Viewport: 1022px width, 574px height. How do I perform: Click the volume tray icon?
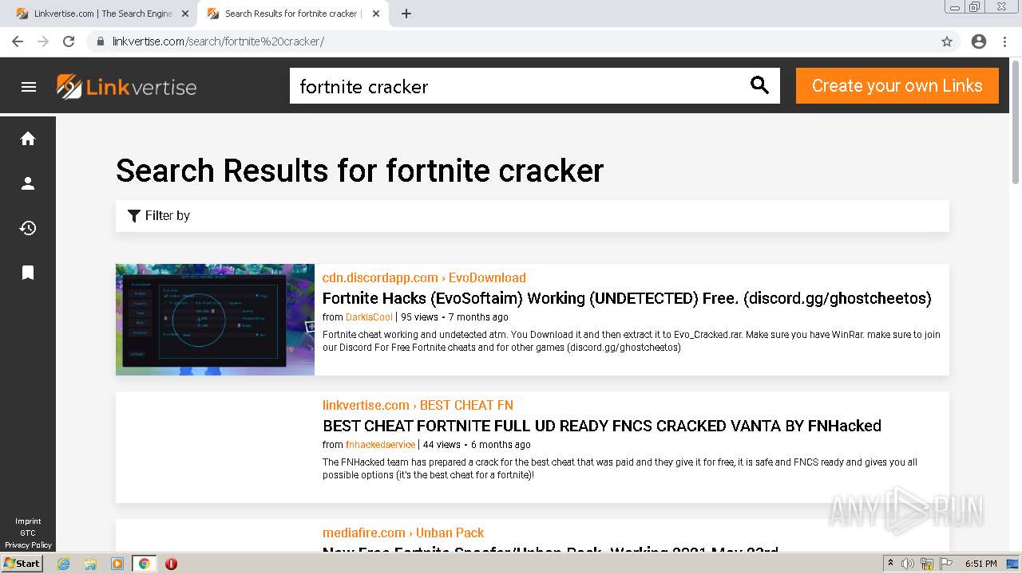pyautogui.click(x=909, y=564)
